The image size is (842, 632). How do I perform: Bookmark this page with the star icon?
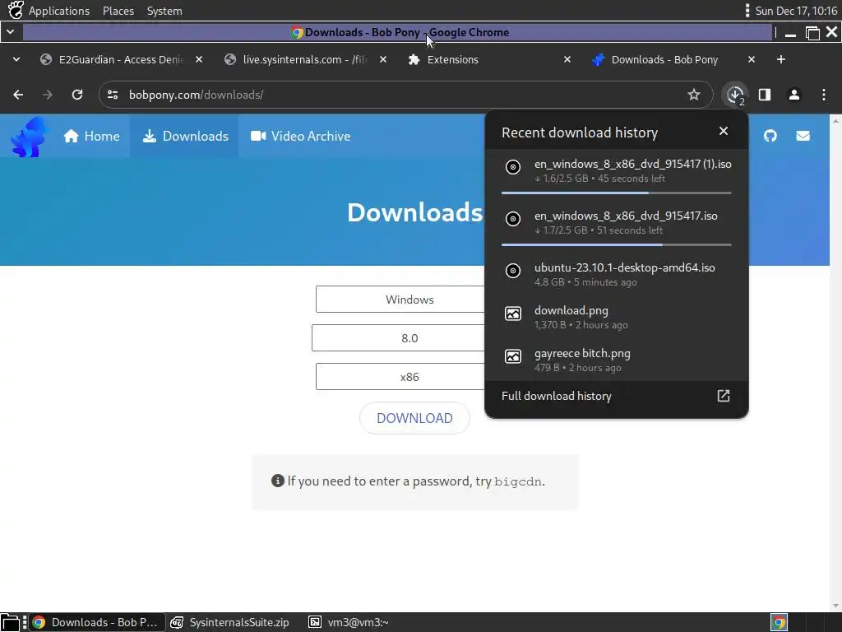coord(694,95)
